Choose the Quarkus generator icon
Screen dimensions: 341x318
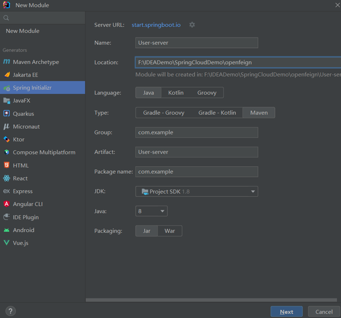pos(7,114)
